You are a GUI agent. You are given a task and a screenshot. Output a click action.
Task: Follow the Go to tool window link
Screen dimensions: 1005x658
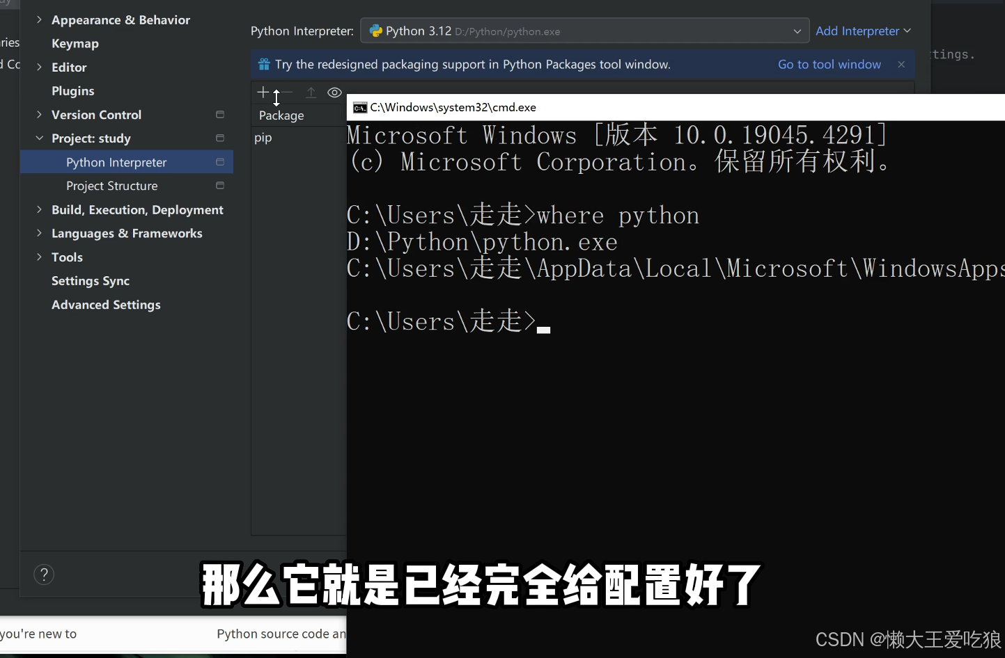829,64
